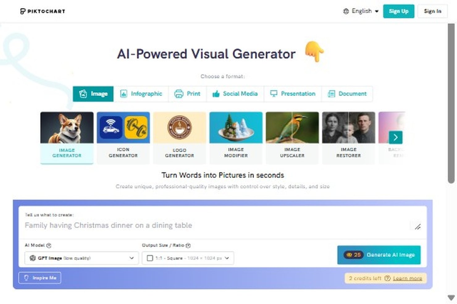The image size is (457, 304).
Task: Open the GPT Image model dropdown
Action: coord(82,258)
